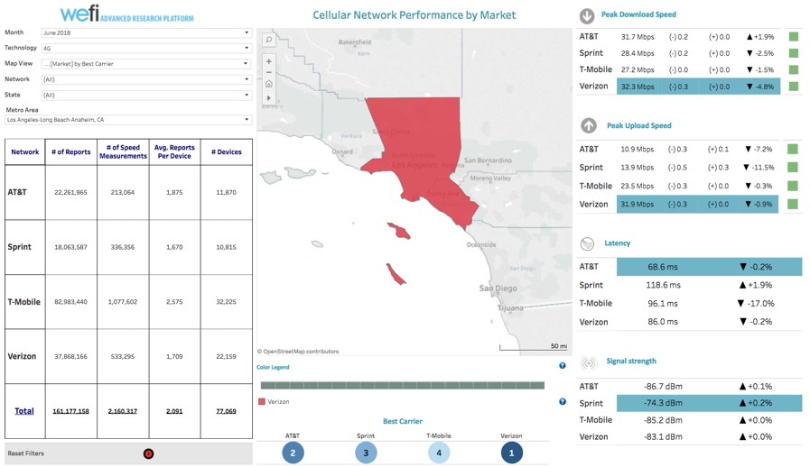Select the AT&T row in network table

click(128, 192)
